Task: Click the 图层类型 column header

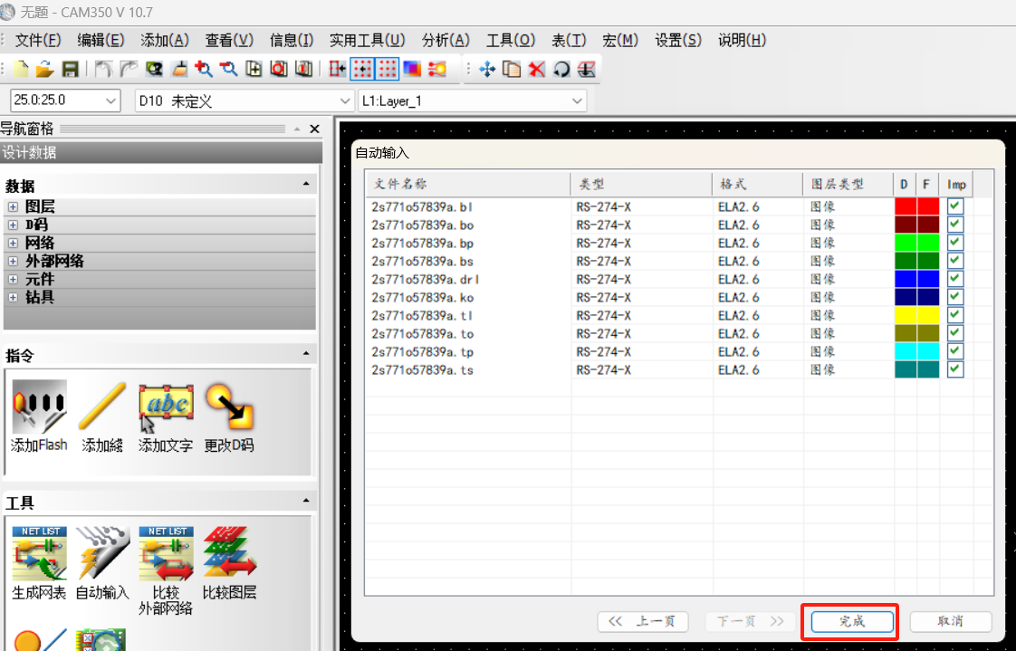Action: (848, 184)
